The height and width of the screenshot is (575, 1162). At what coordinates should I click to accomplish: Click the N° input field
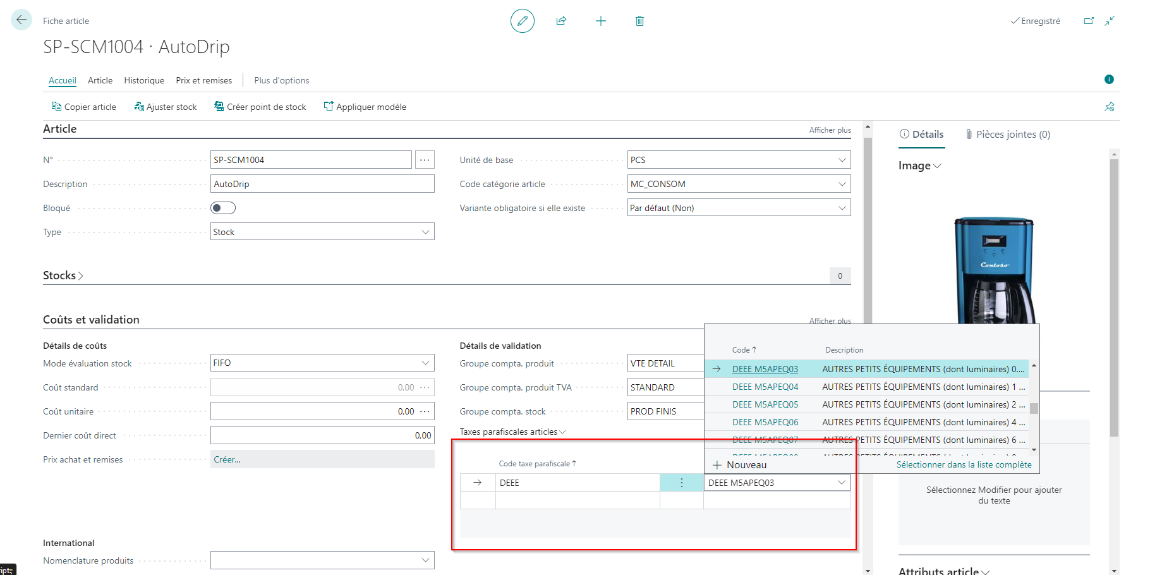[311, 160]
